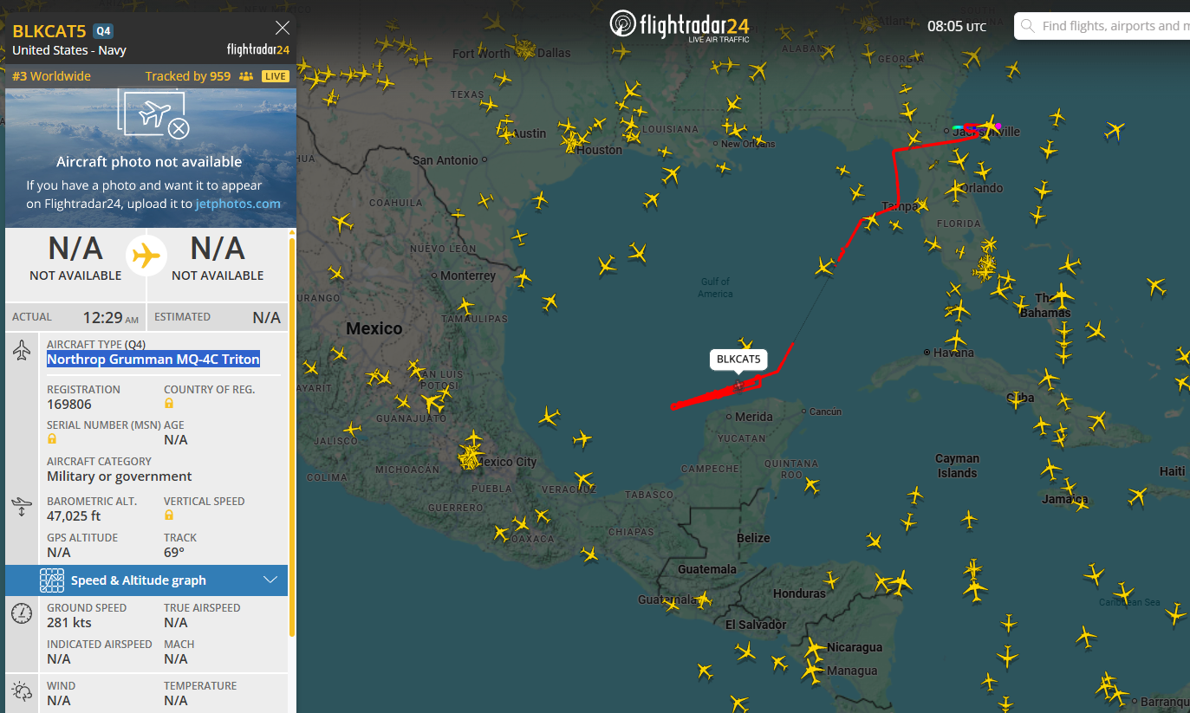The image size is (1190, 713).
Task: Click the speedometer icon beside Ground Speed
Action: 22,613
